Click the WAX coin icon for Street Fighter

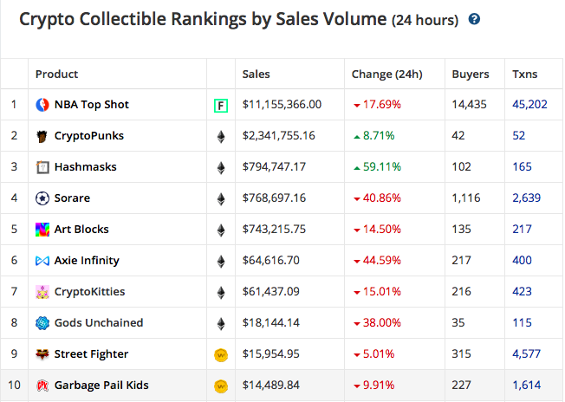point(221,355)
